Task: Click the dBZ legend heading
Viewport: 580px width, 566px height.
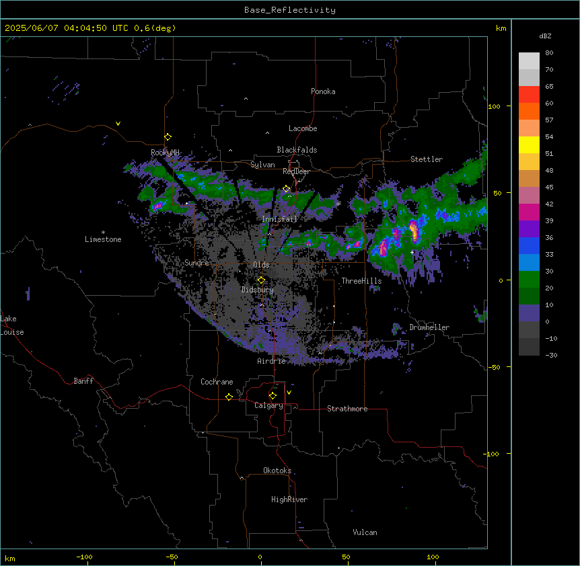Action: coord(545,36)
